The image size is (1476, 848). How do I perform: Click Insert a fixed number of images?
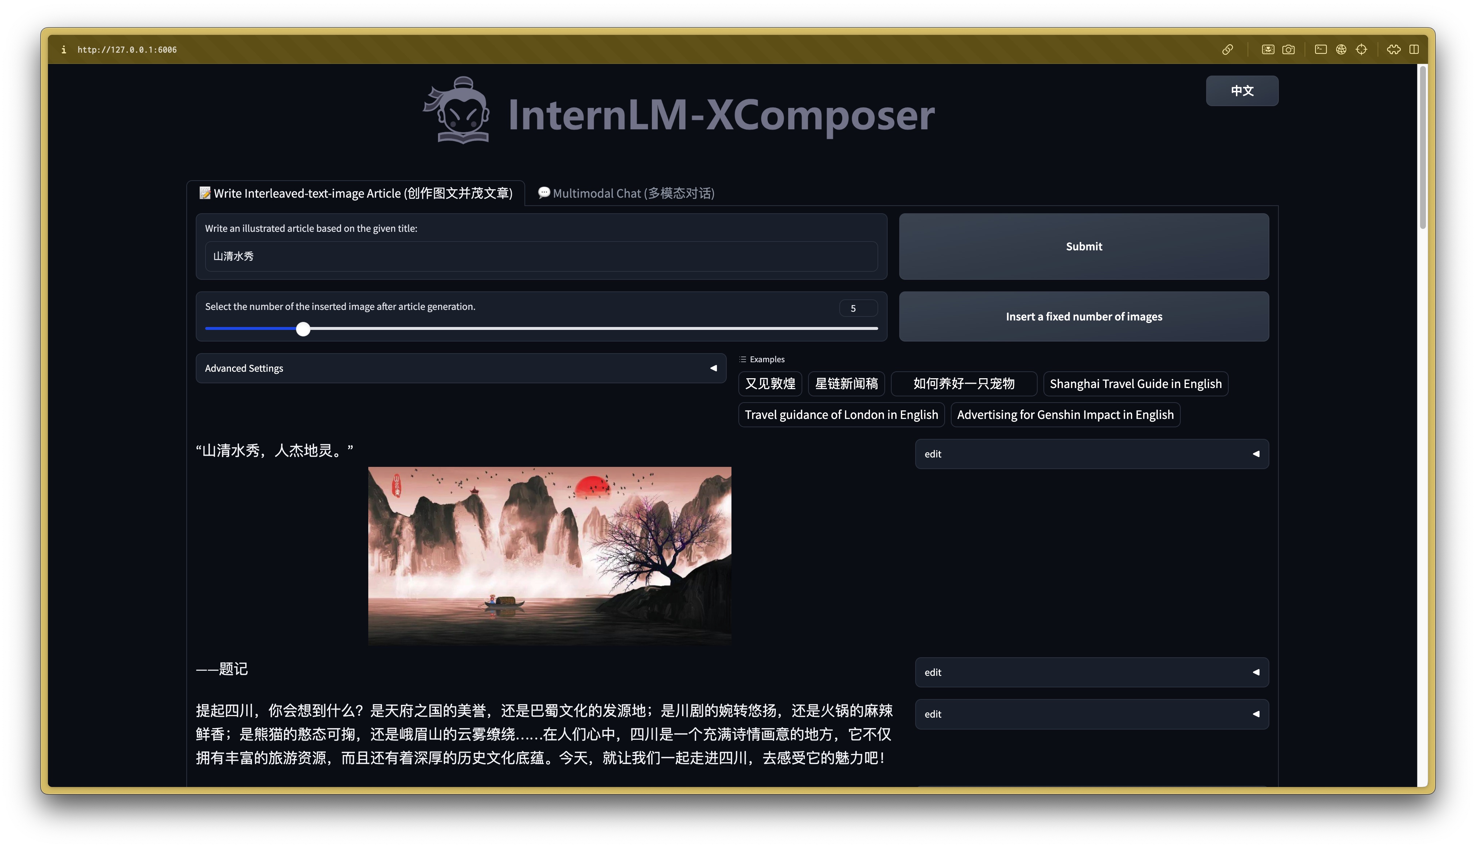point(1083,316)
